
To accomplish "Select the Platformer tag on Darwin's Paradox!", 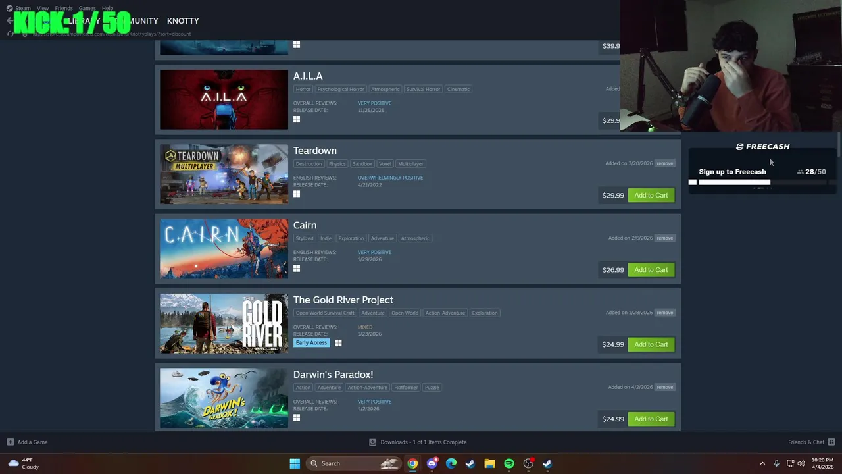I will pos(406,387).
